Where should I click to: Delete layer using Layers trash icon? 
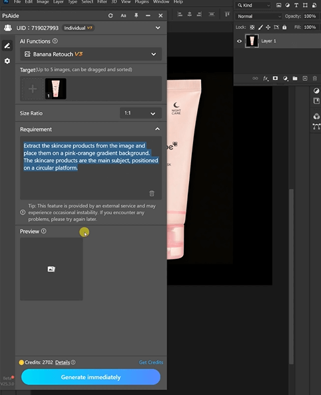coord(315,78)
